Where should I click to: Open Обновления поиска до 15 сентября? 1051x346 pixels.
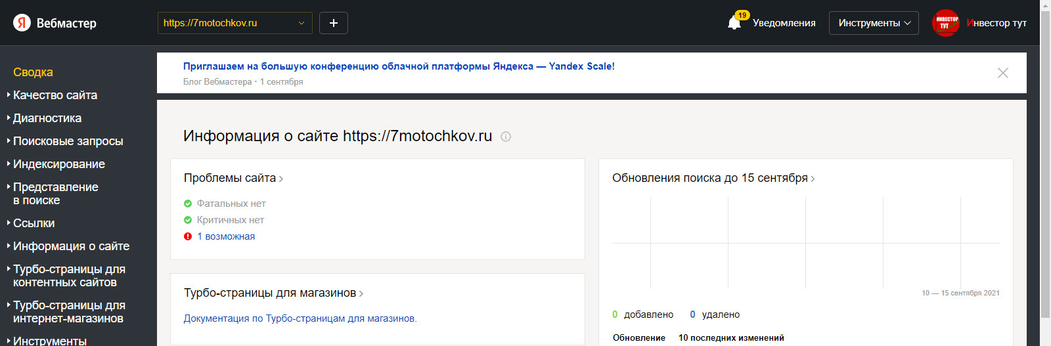pos(713,178)
